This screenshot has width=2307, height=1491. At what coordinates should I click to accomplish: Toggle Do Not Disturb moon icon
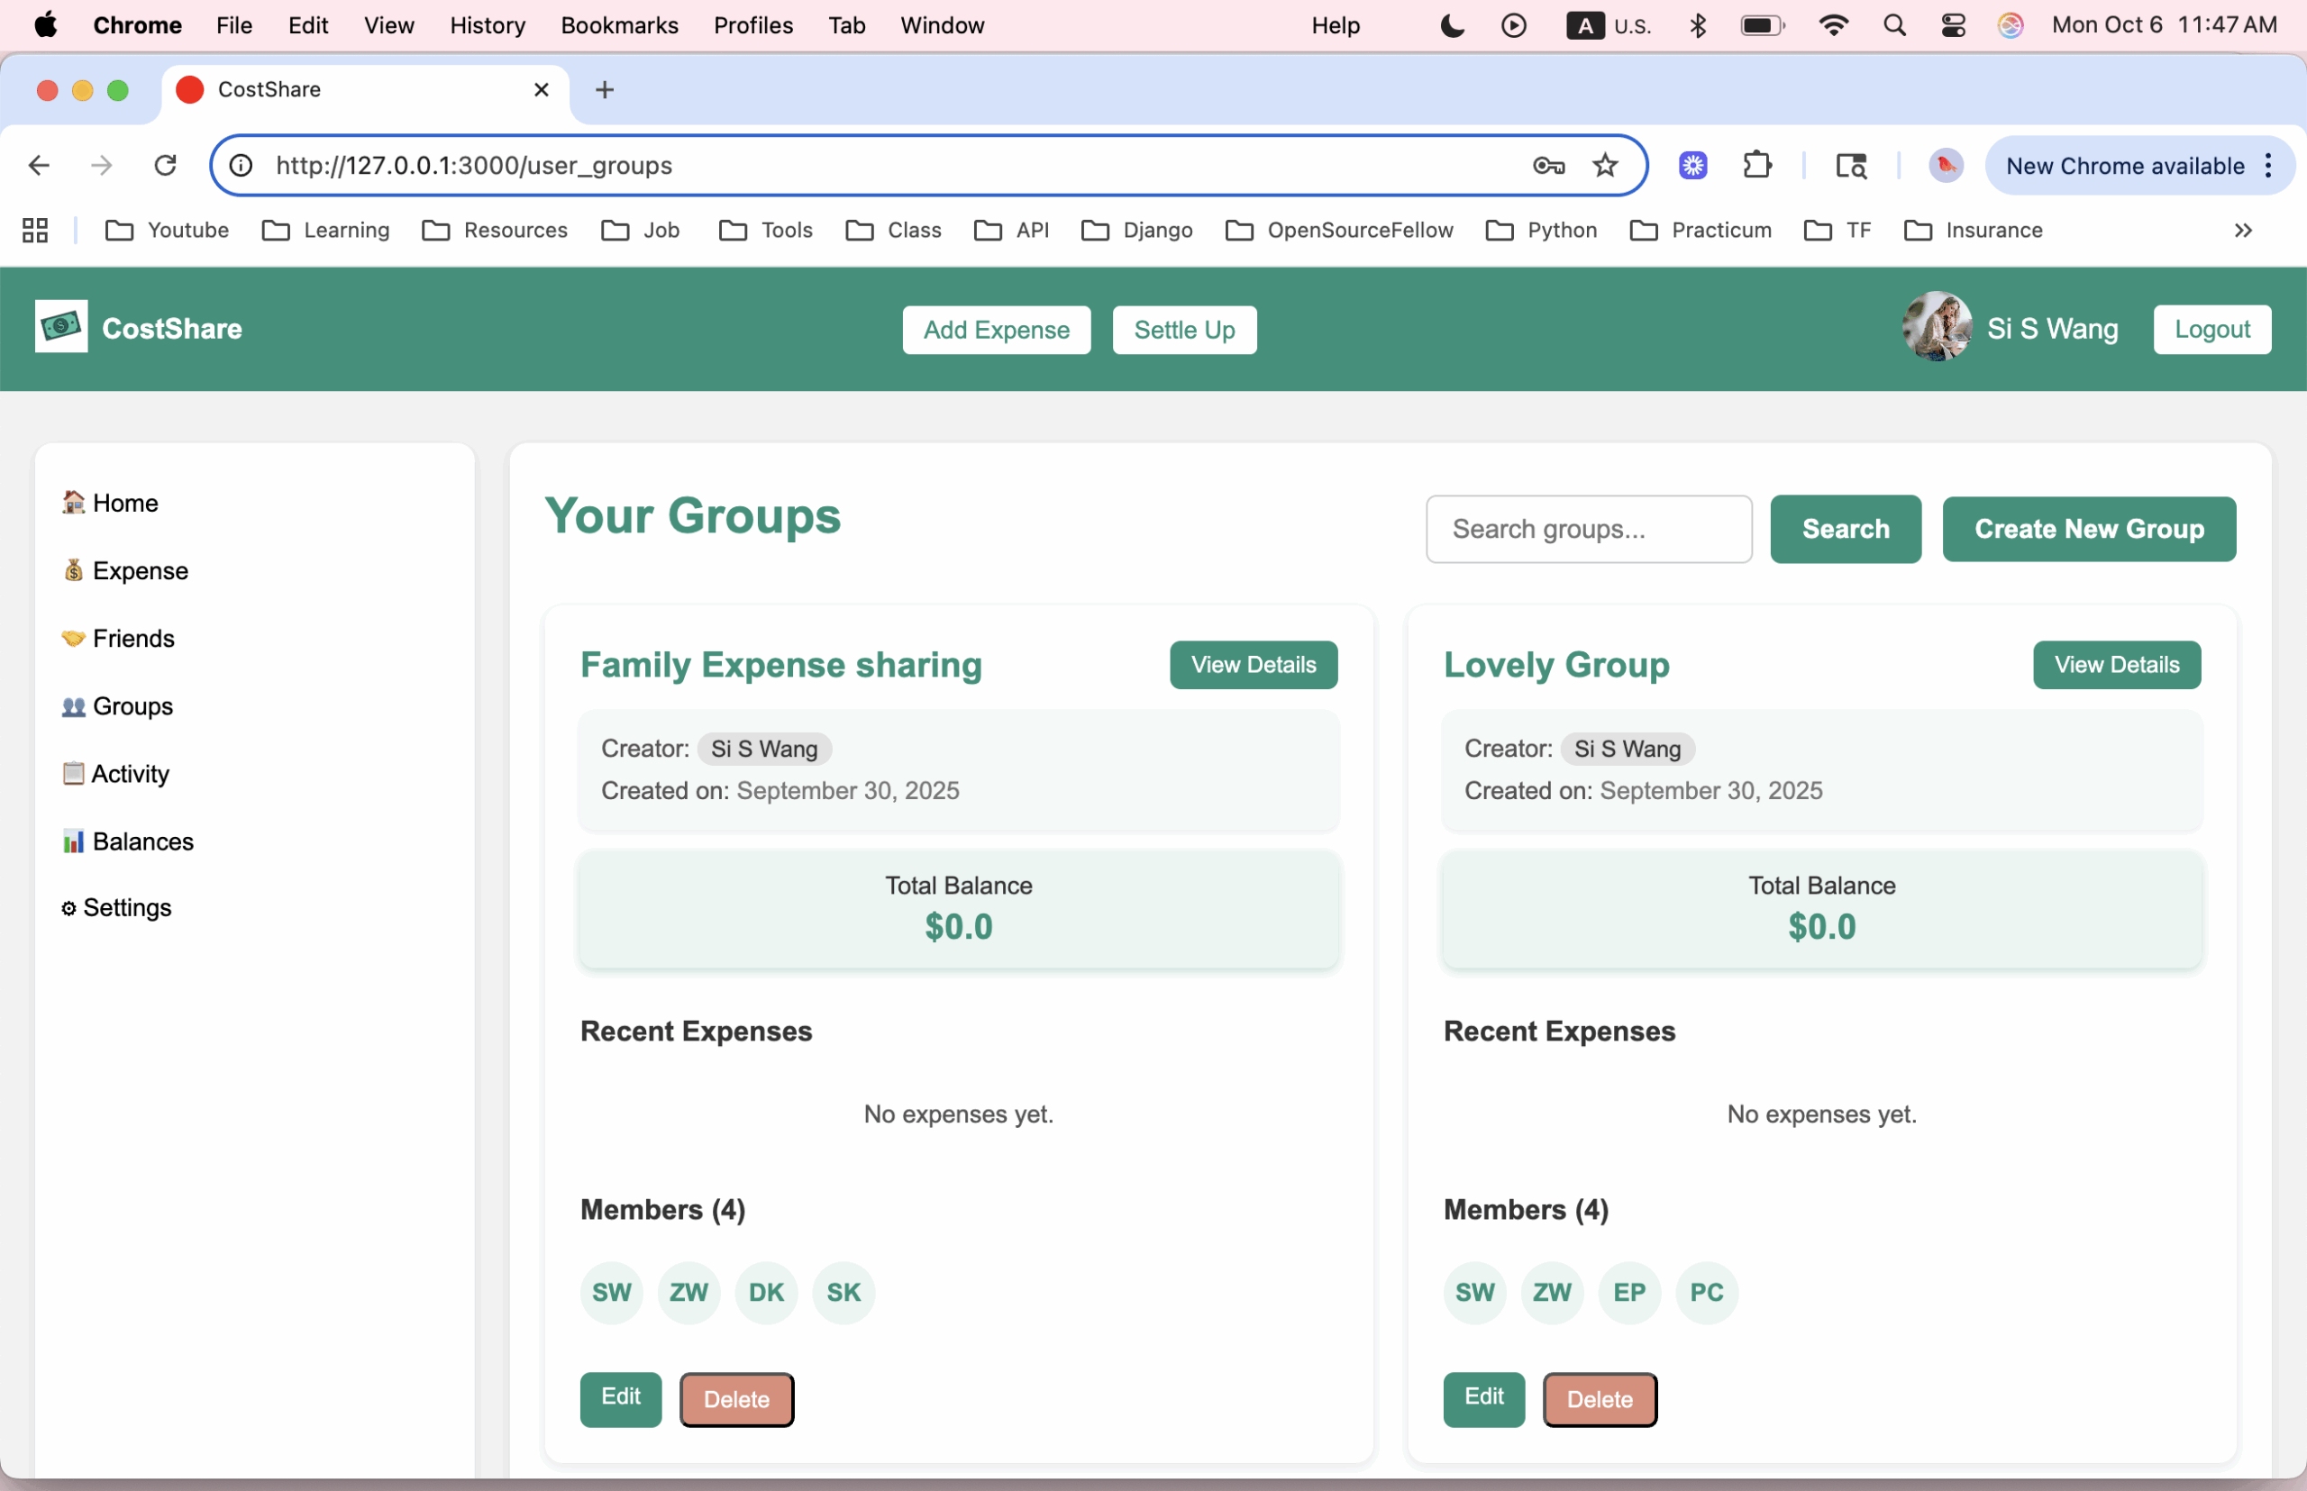pos(1452,25)
